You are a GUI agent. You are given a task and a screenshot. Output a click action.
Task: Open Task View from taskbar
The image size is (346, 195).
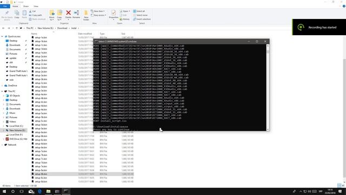[x=22, y=191]
